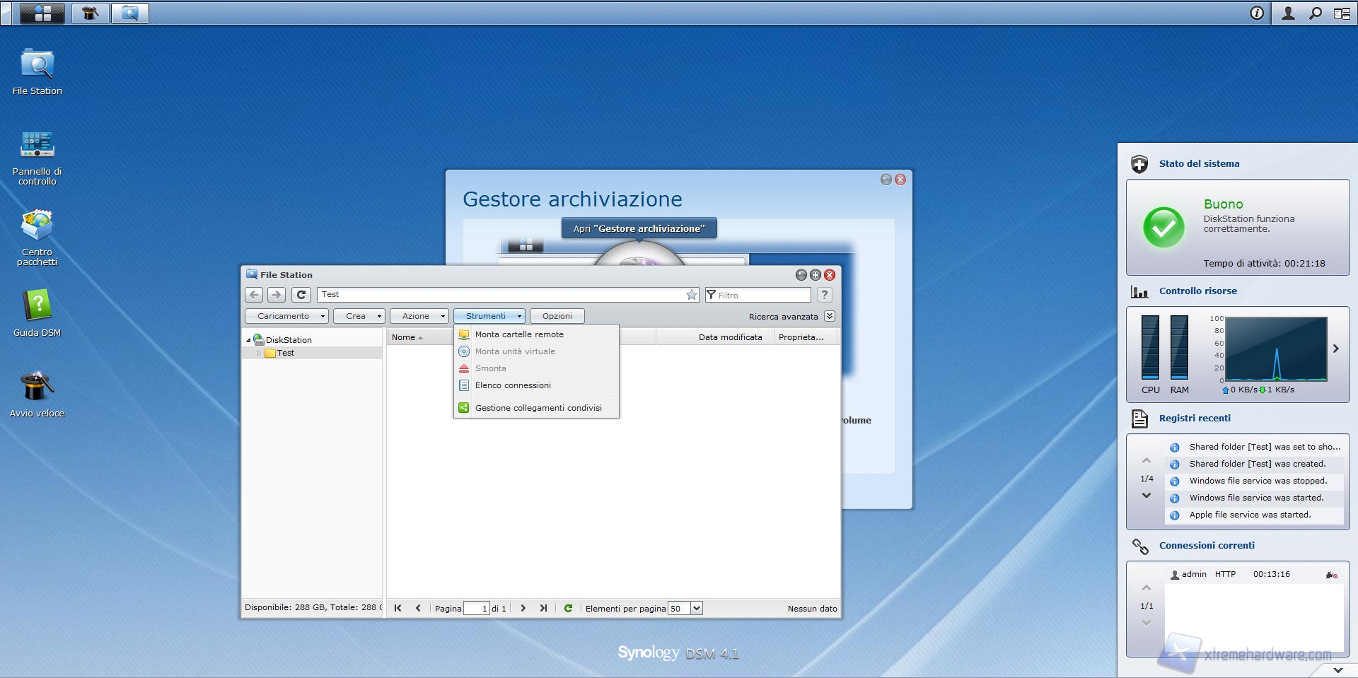Bookmark current folder with star icon
This screenshot has height=678, width=1358.
691,295
